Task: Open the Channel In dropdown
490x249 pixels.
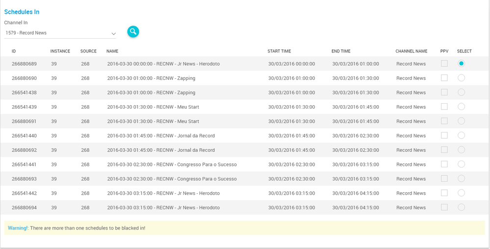Action: (59, 33)
